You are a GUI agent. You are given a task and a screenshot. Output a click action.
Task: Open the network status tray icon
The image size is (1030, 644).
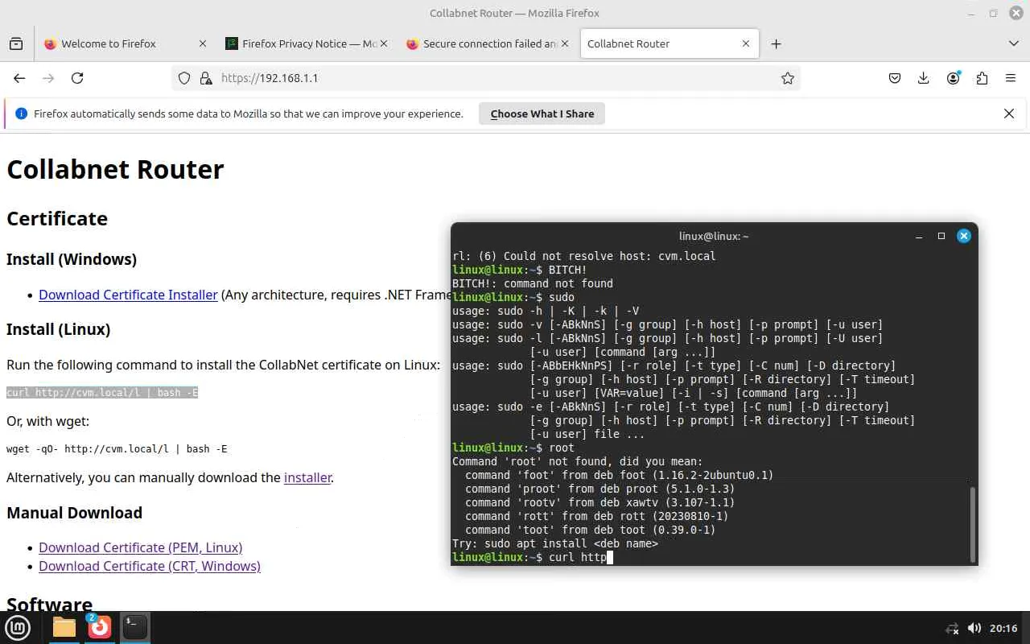pyautogui.click(x=952, y=629)
